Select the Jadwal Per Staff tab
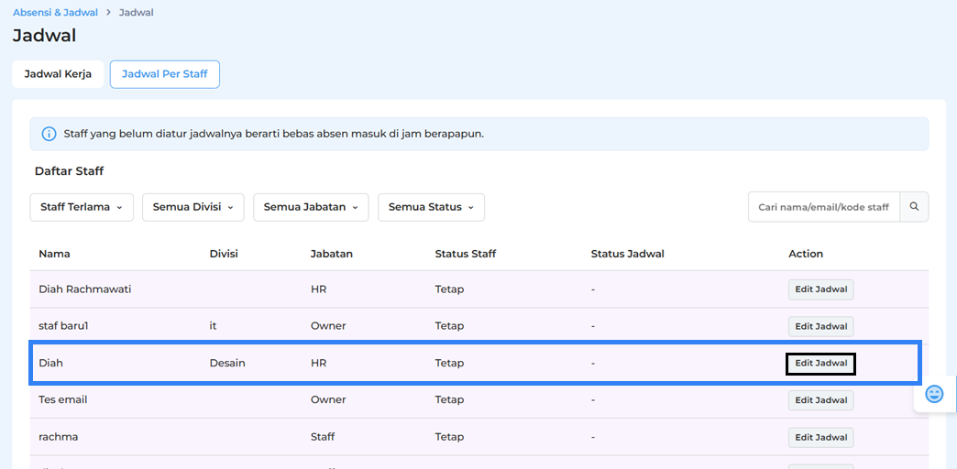957x469 pixels. pos(165,74)
